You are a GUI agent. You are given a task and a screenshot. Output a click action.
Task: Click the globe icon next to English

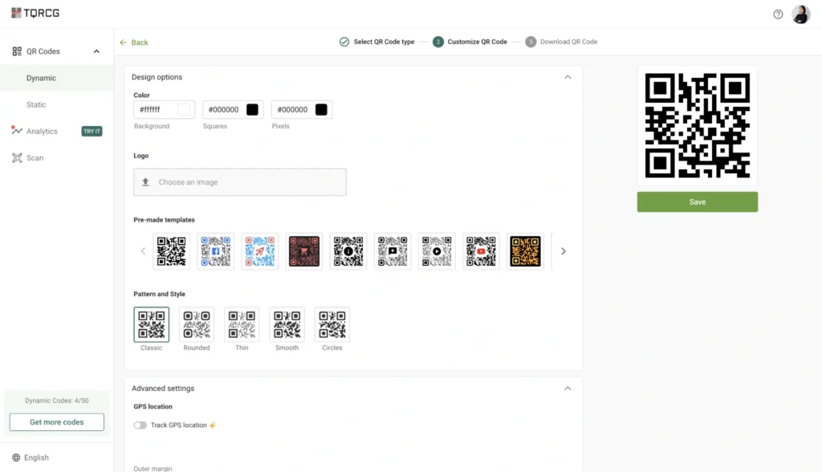pos(14,458)
